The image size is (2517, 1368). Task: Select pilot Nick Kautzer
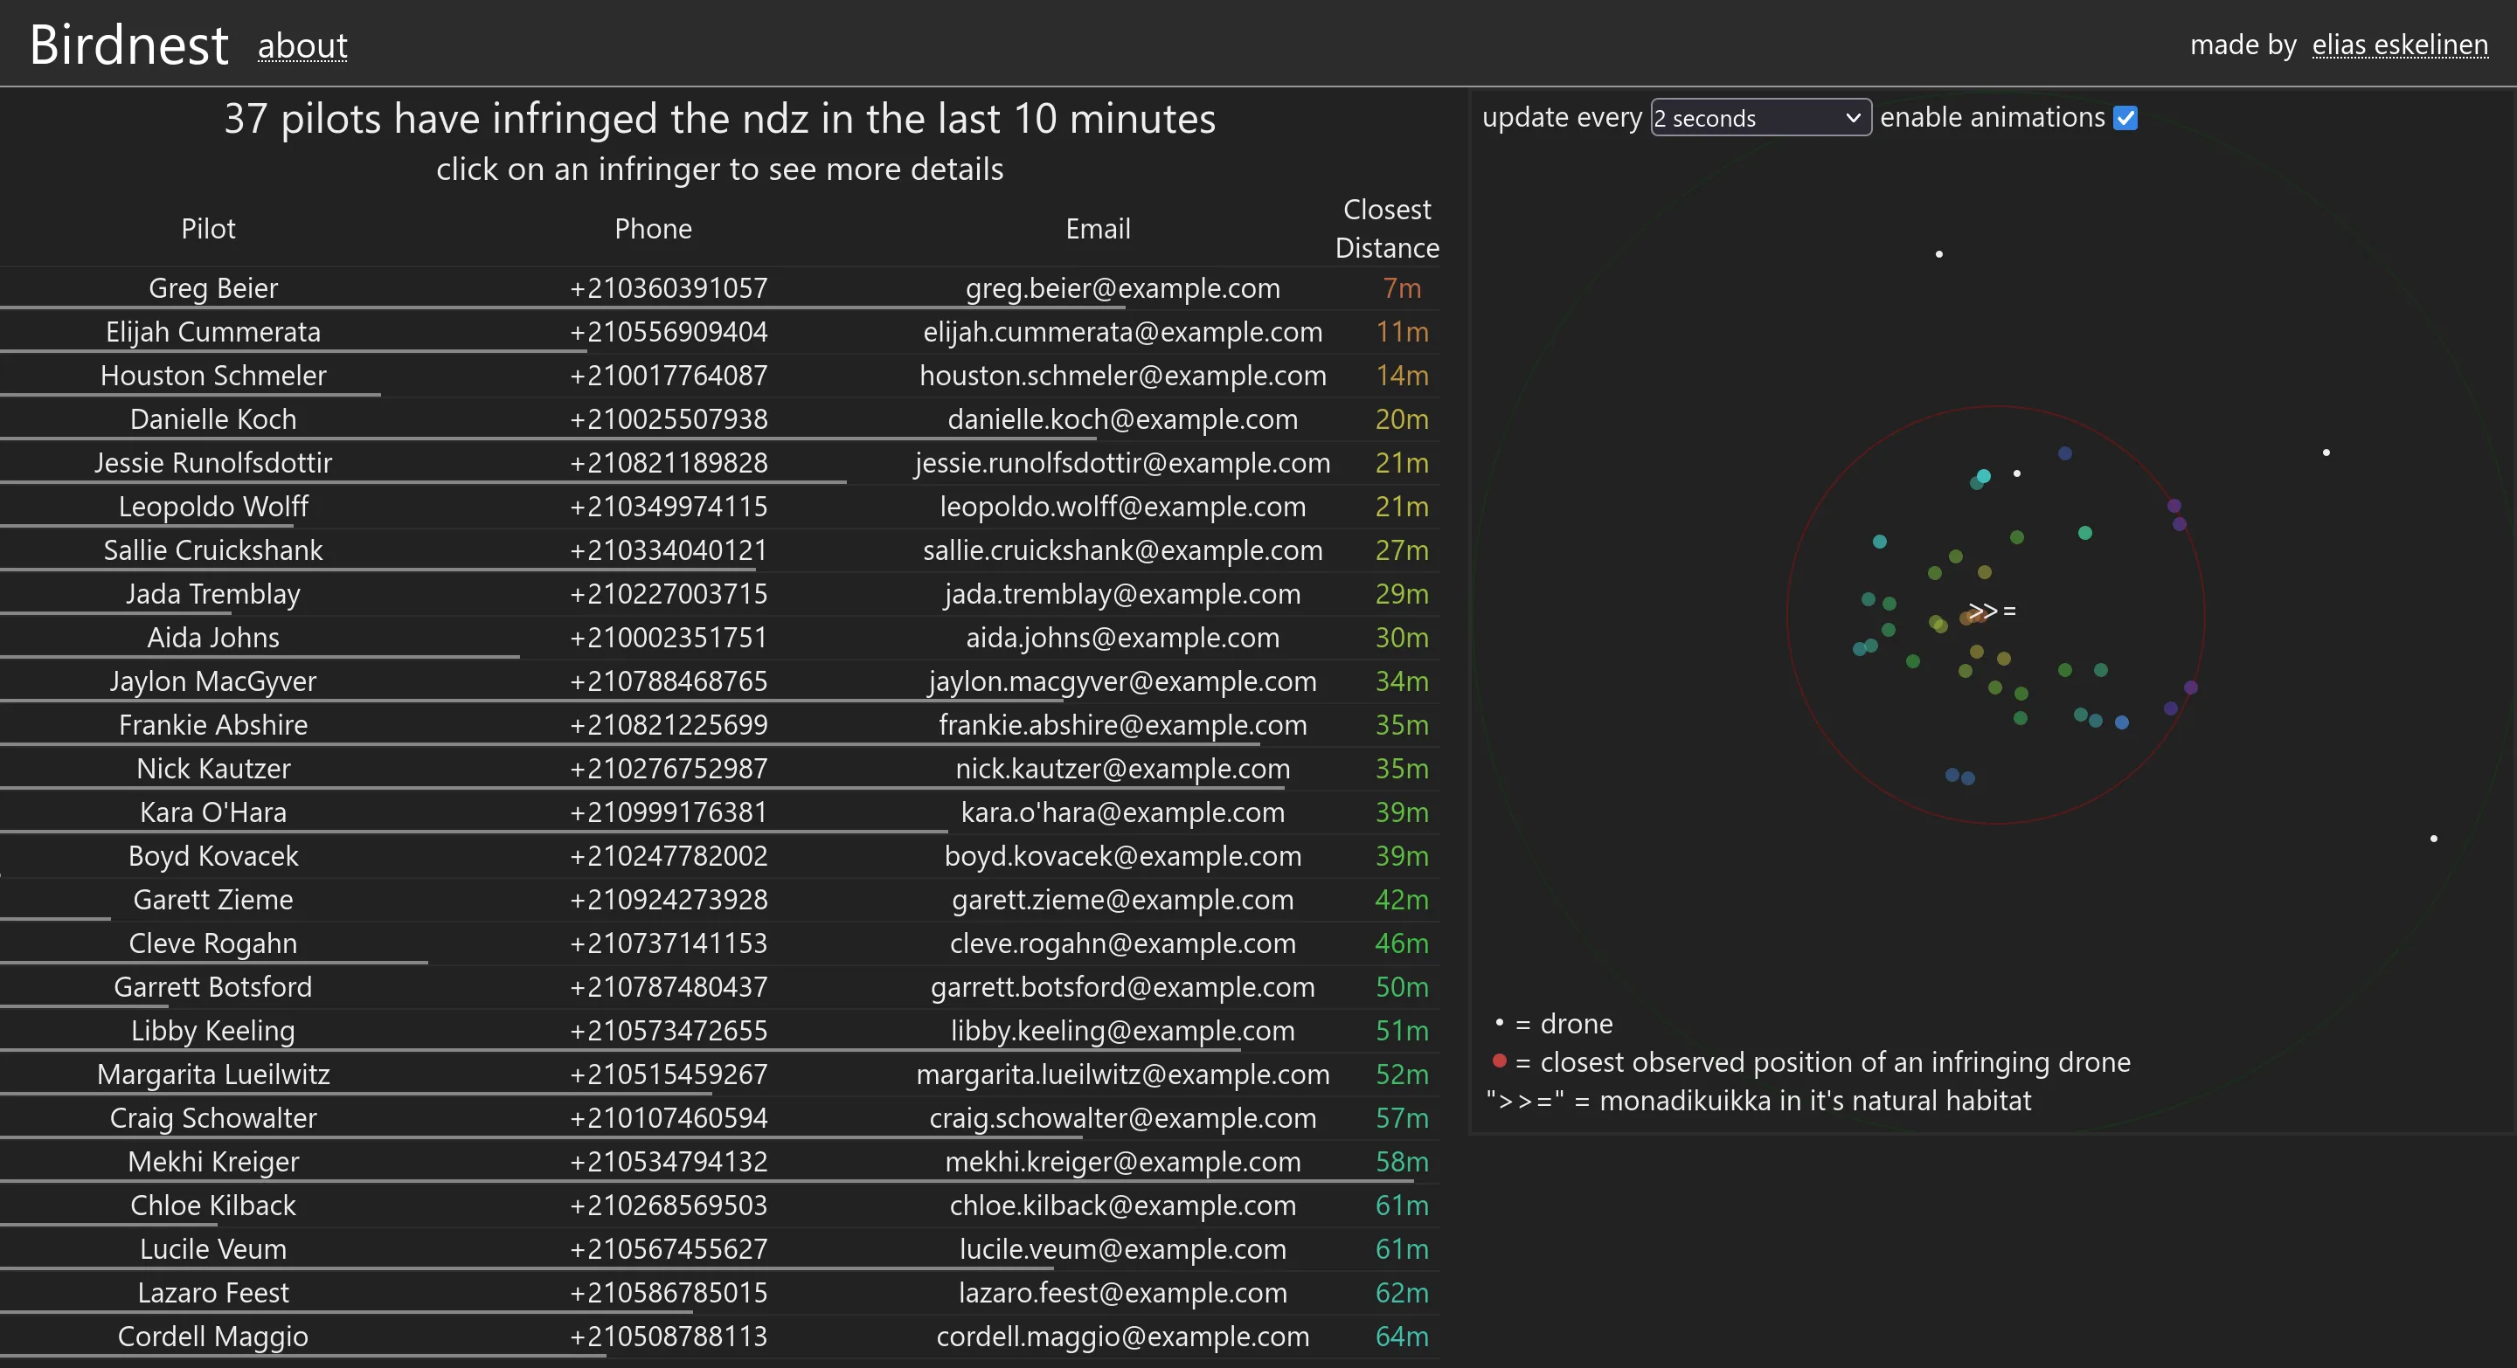point(213,769)
